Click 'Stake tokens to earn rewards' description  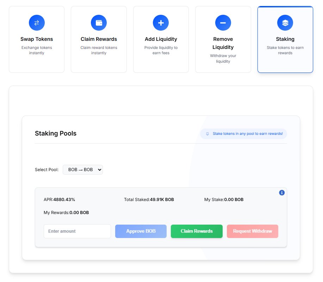point(285,50)
